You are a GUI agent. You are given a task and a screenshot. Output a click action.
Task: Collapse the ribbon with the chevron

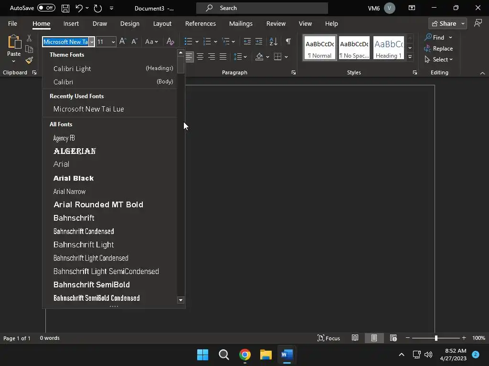click(482, 73)
